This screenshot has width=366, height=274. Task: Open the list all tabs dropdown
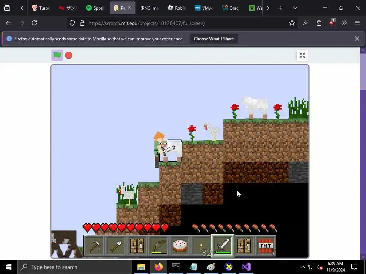tap(295, 8)
